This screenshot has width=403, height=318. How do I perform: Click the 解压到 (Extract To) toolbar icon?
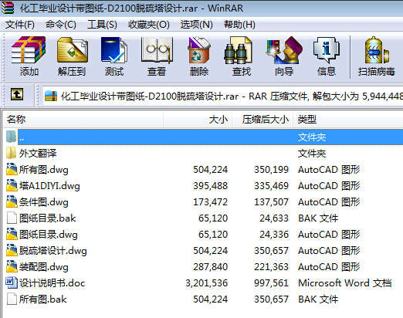pyautogui.click(x=73, y=50)
